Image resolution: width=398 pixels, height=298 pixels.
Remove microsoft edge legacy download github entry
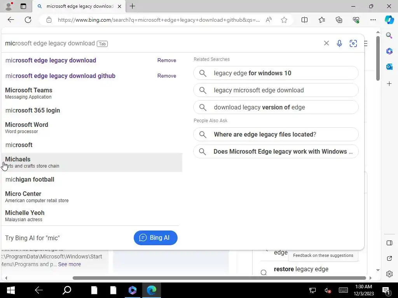click(x=166, y=76)
